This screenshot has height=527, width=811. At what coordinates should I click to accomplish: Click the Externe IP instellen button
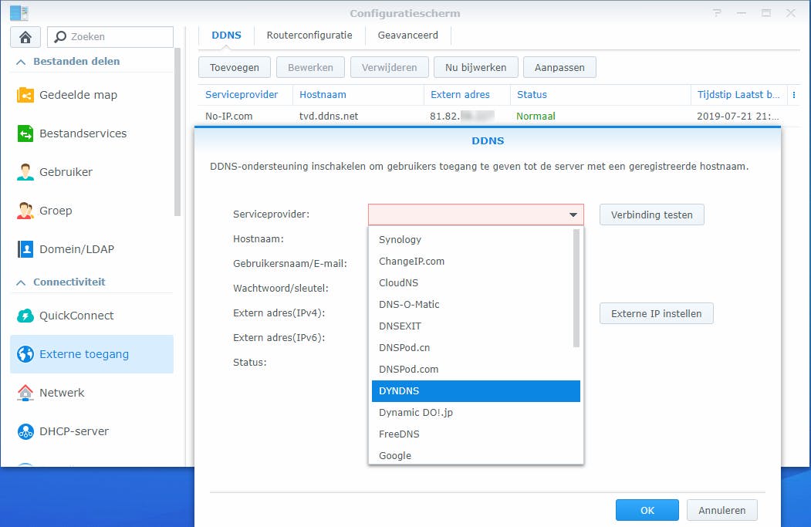(657, 313)
